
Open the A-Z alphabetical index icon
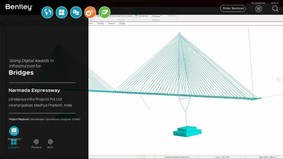(x=76, y=12)
